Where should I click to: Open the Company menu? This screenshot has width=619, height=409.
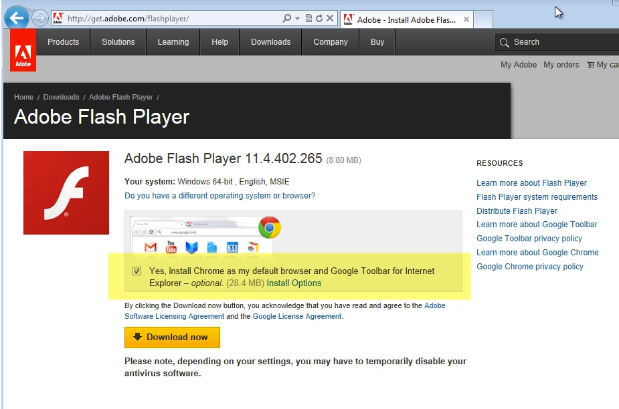331,42
